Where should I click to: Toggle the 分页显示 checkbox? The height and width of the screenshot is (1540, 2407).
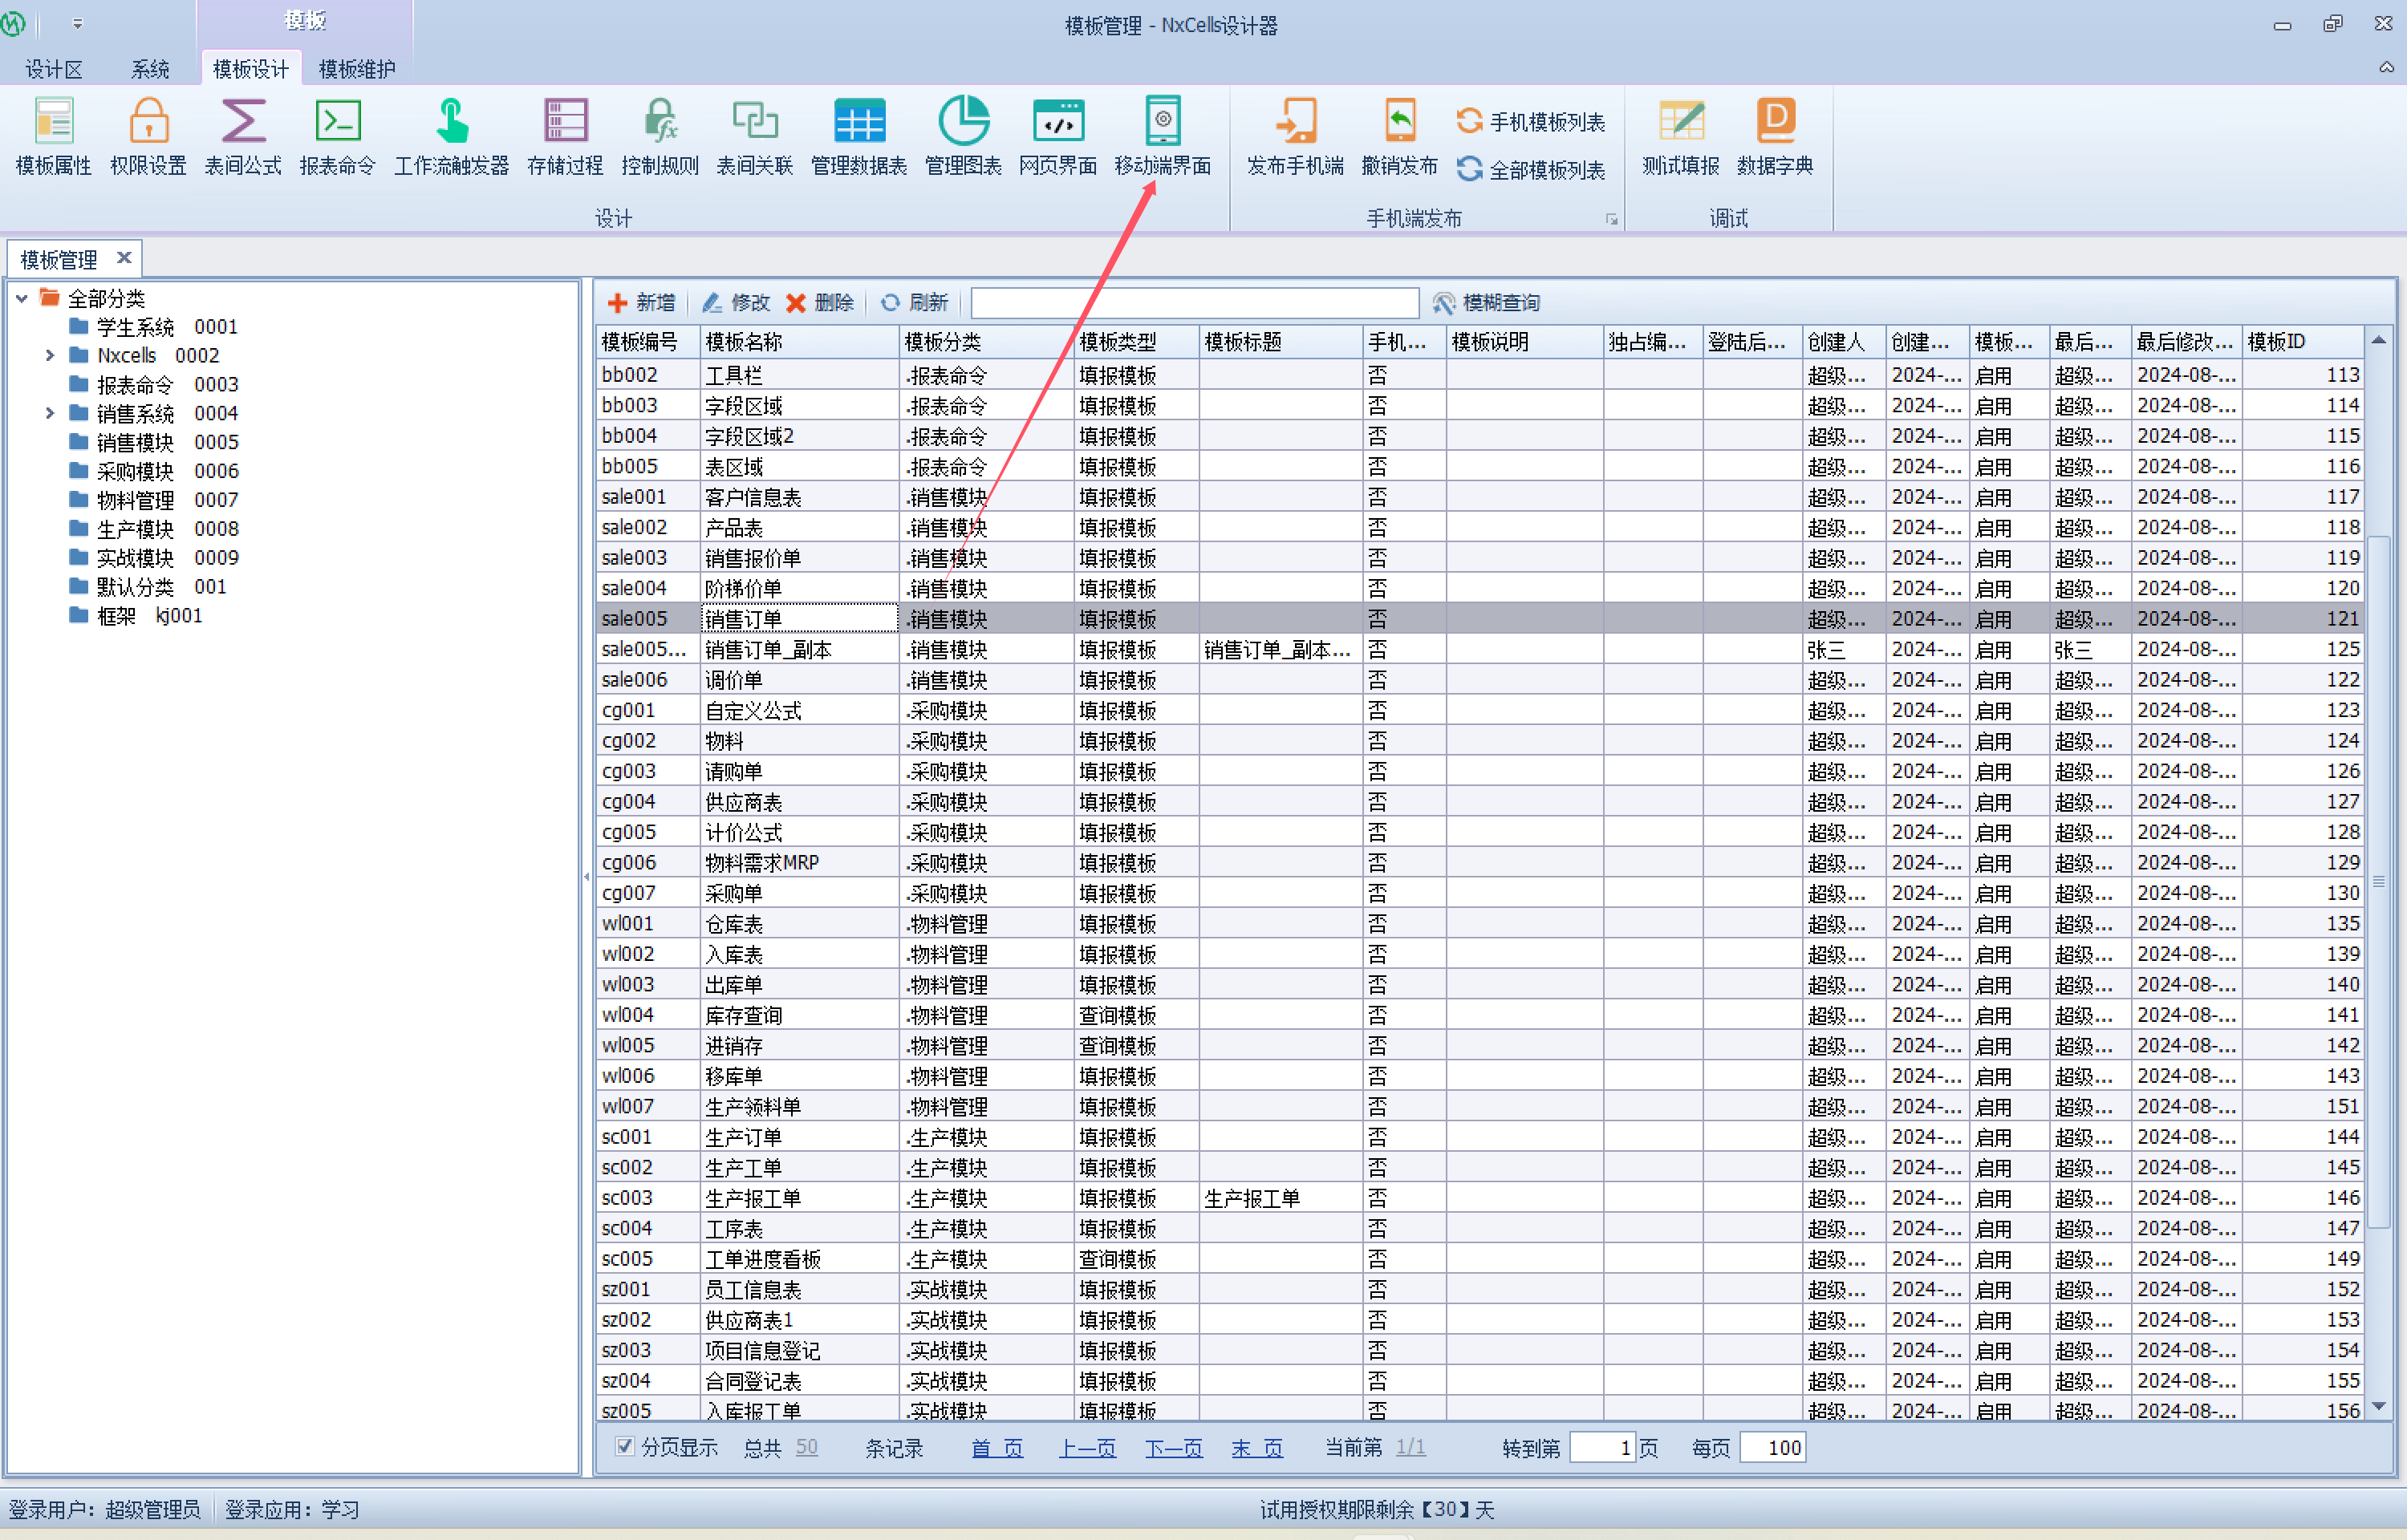[624, 1447]
